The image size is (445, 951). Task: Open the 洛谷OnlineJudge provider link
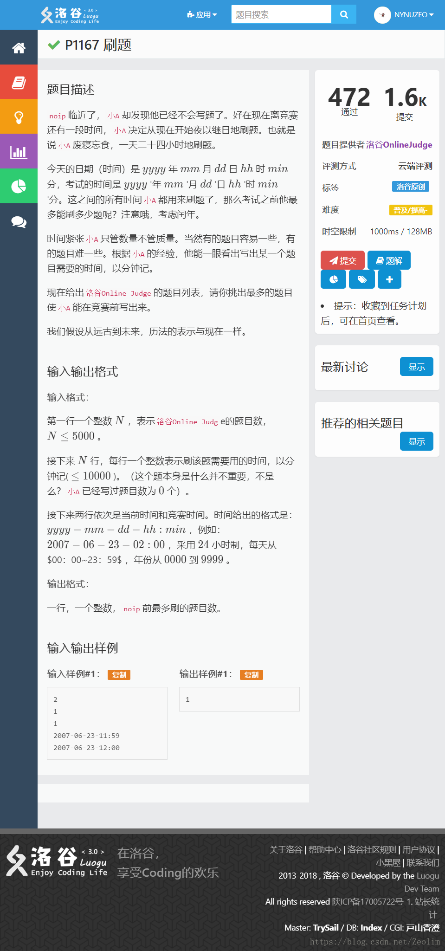tap(399, 145)
